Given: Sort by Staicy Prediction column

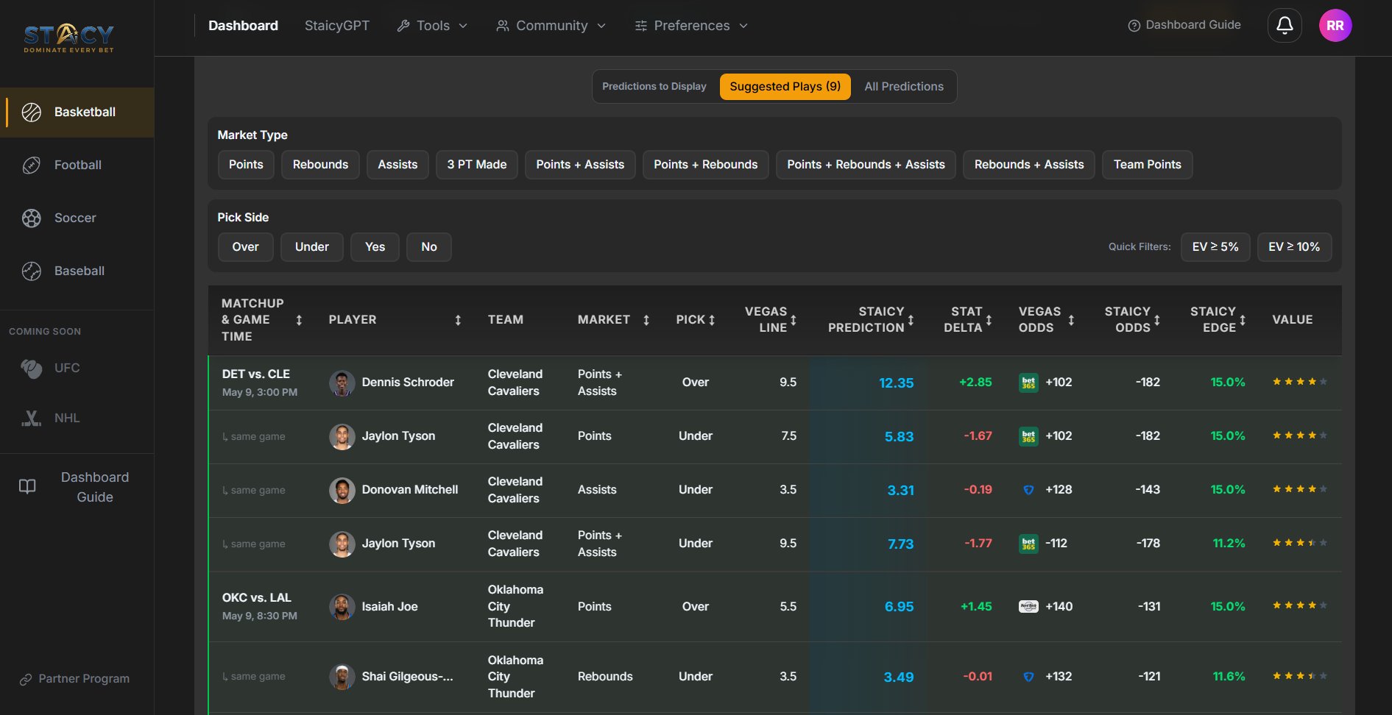Looking at the screenshot, I should [911, 320].
